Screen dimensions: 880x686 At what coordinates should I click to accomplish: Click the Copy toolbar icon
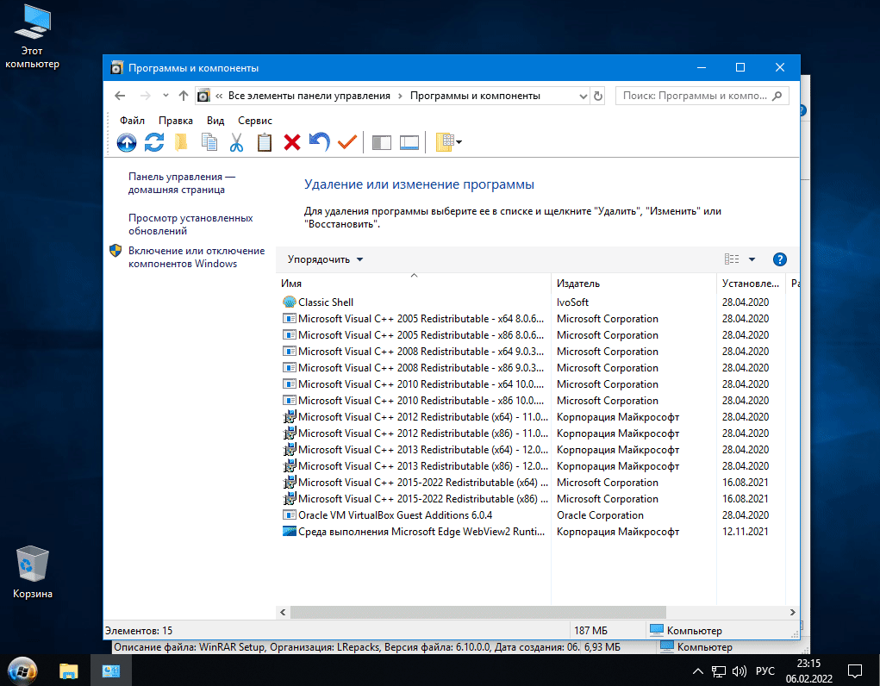tap(209, 142)
